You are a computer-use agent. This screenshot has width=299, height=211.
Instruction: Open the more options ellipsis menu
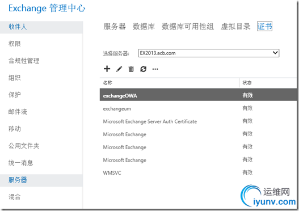click(155, 69)
